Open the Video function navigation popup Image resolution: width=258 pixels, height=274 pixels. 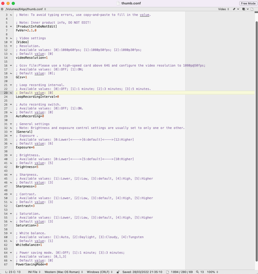pyautogui.click(x=224, y=9)
